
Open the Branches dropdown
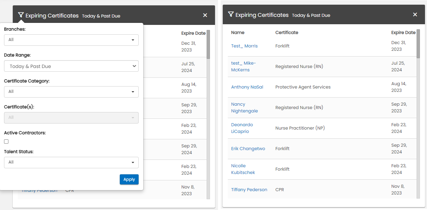[x=71, y=40]
